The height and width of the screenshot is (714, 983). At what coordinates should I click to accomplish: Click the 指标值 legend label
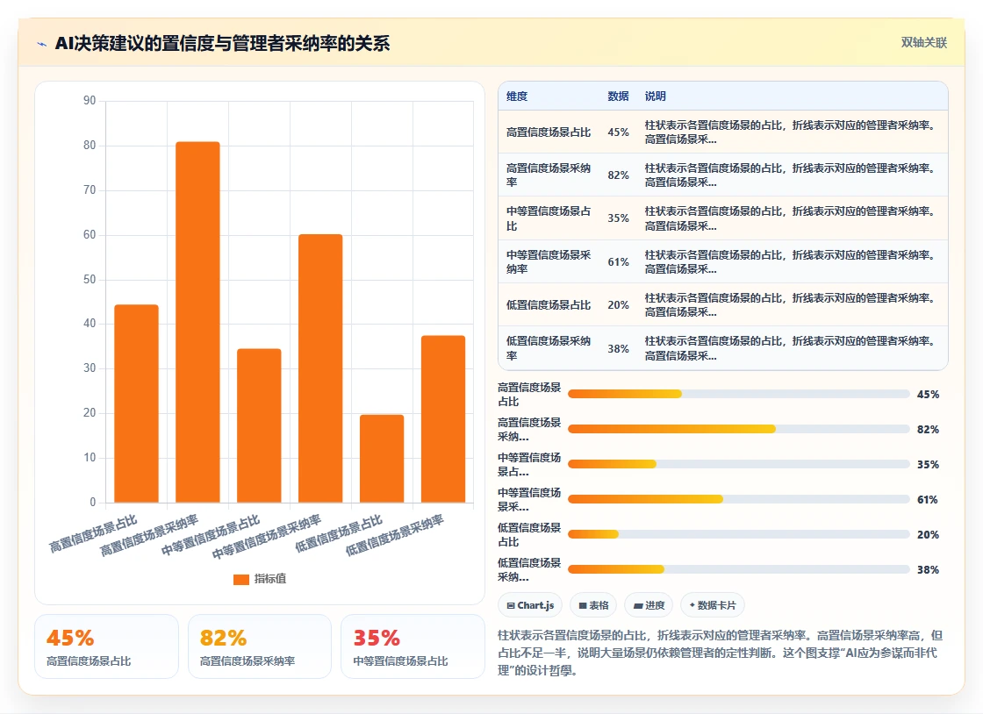coord(270,579)
